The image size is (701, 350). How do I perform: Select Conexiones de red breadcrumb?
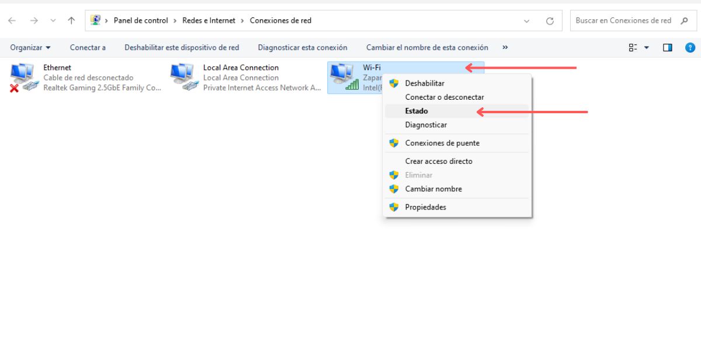pyautogui.click(x=280, y=20)
